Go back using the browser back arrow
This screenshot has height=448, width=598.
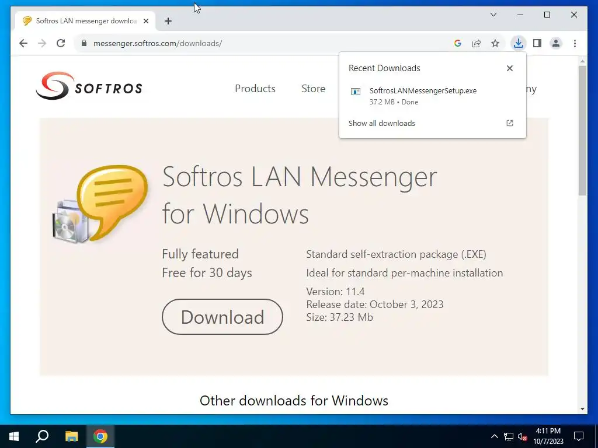pyautogui.click(x=23, y=43)
